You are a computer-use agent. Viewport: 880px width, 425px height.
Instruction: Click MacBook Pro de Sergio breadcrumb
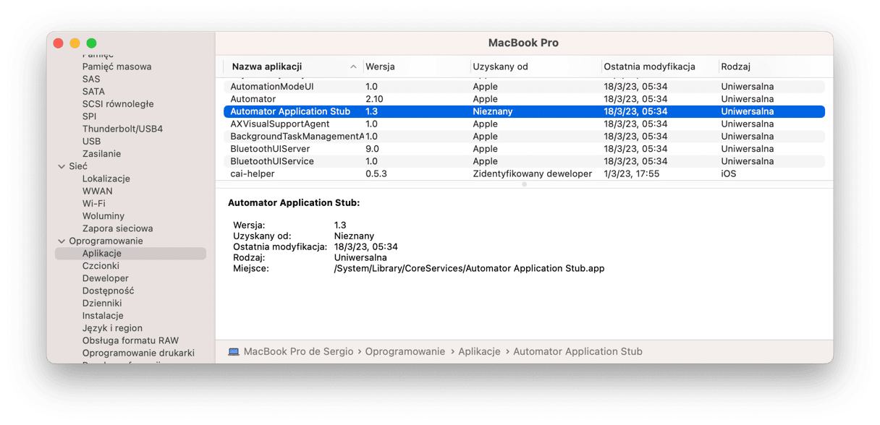click(x=298, y=352)
